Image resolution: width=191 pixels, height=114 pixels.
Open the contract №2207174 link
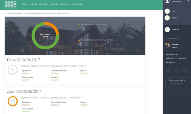coord(52,98)
